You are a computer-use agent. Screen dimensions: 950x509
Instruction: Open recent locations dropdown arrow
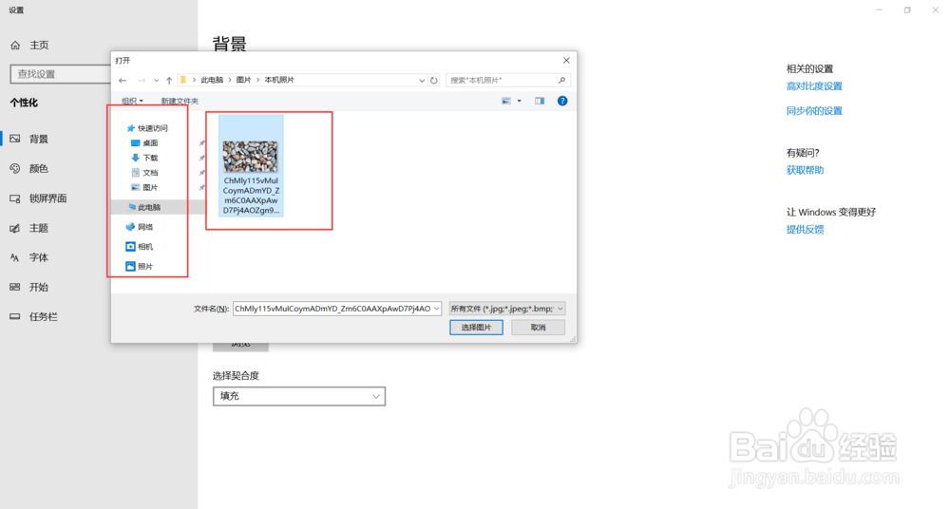[x=157, y=81]
